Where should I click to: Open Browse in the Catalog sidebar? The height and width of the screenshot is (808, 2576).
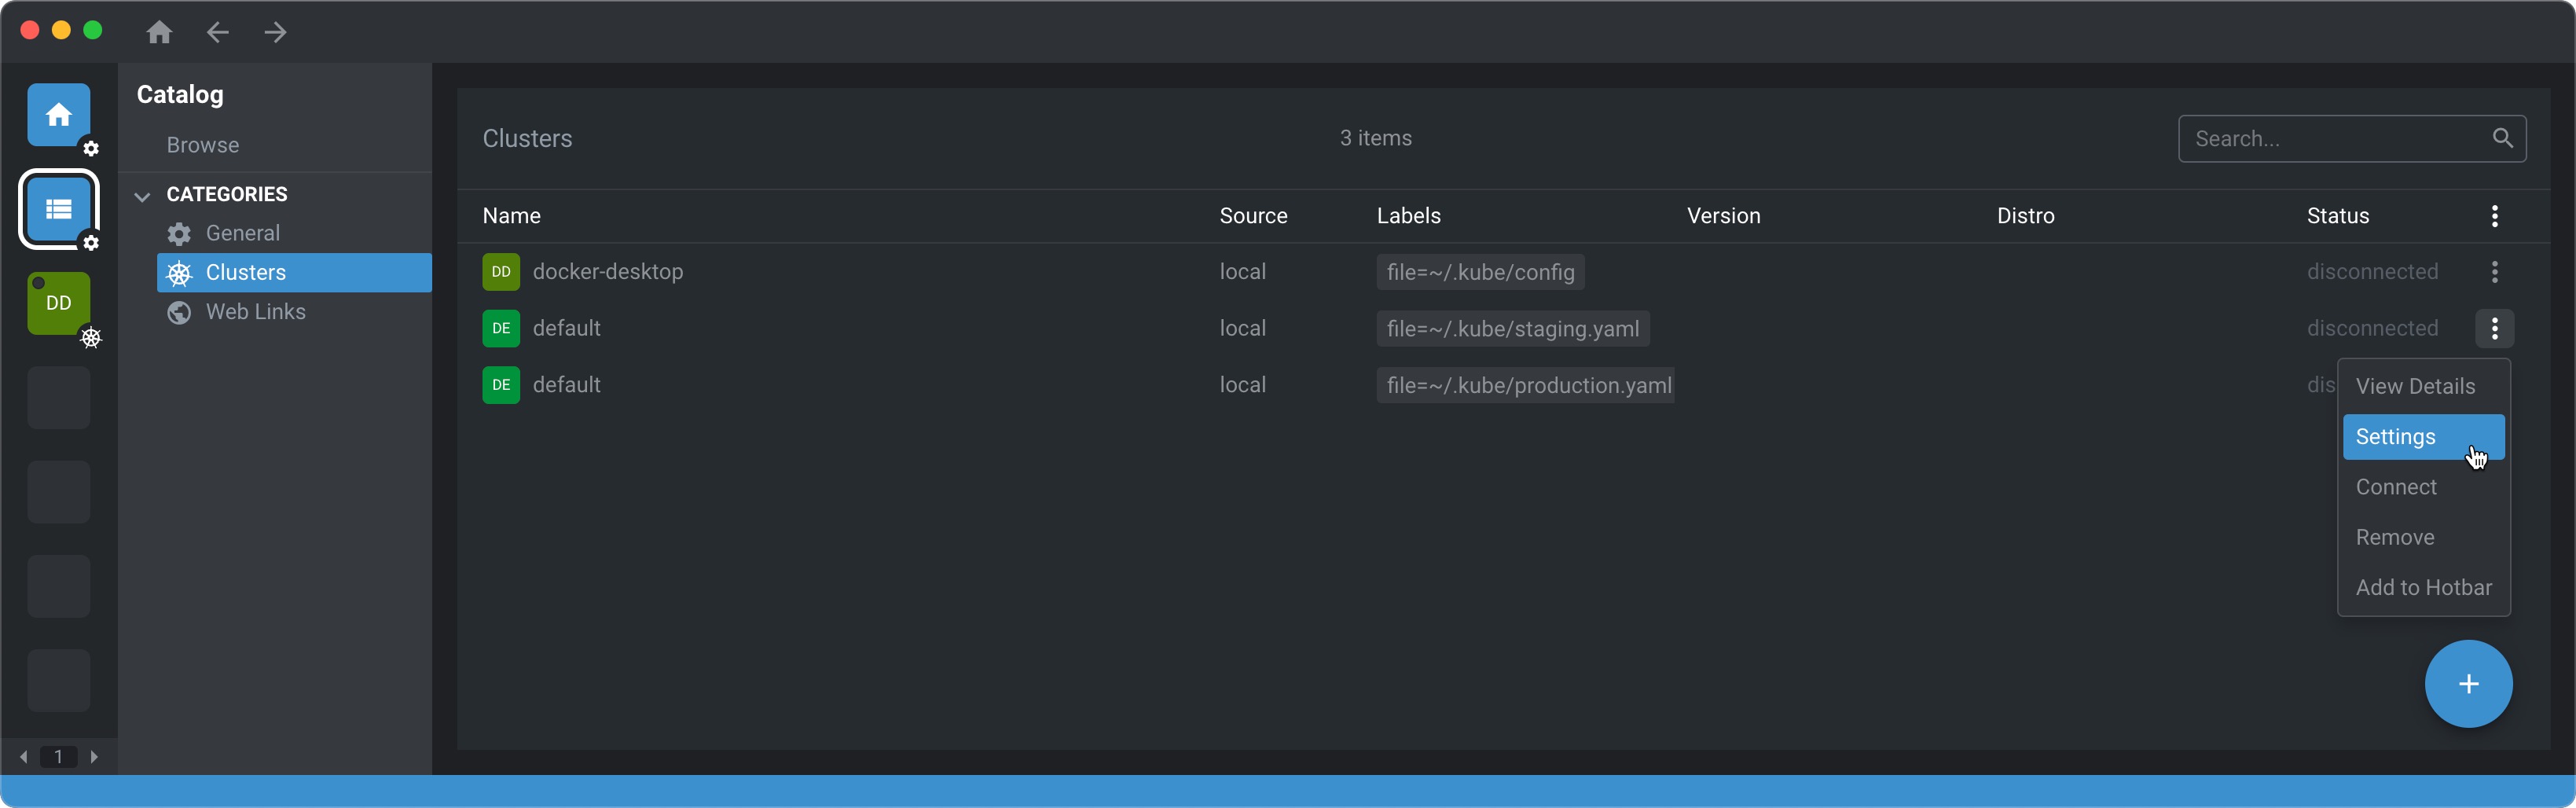(203, 145)
